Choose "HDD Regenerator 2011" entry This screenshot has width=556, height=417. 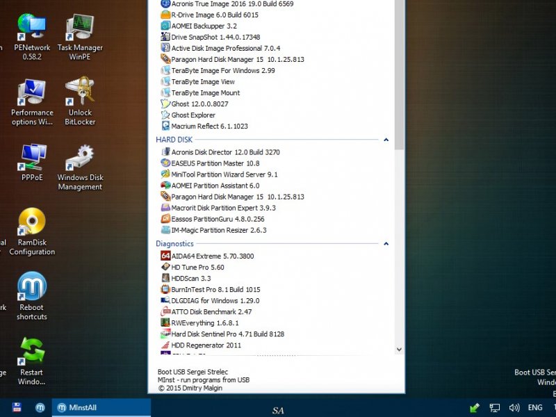206,345
